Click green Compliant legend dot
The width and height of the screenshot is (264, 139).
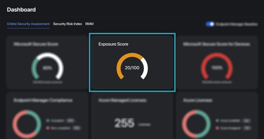[x=48, y=121]
